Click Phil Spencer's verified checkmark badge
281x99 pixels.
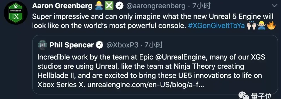click(99, 45)
